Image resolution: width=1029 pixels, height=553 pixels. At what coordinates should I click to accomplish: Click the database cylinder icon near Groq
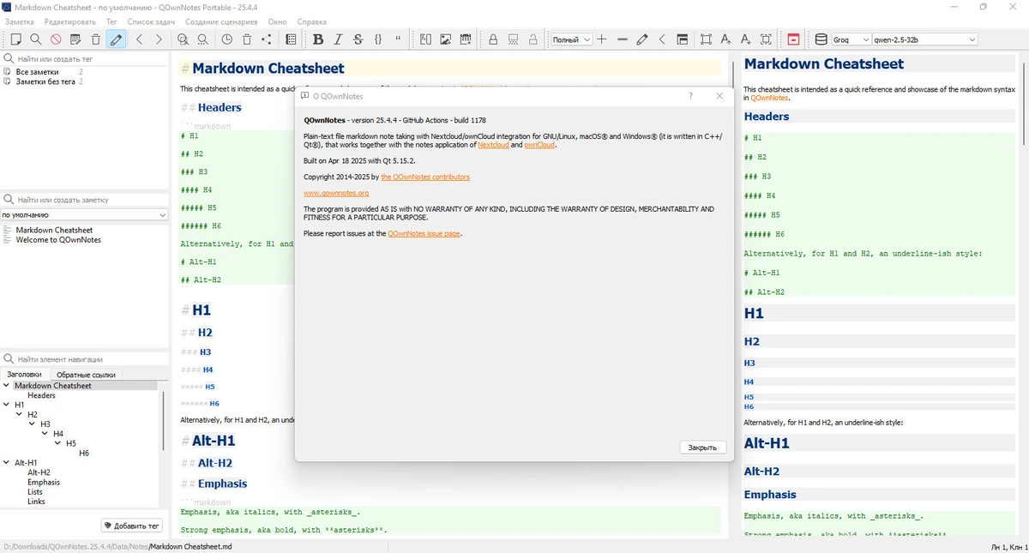tap(821, 39)
